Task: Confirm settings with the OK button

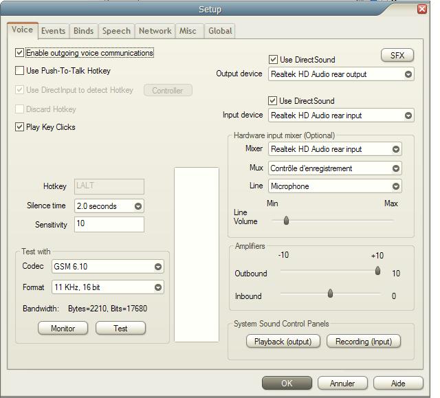Action: point(287,384)
